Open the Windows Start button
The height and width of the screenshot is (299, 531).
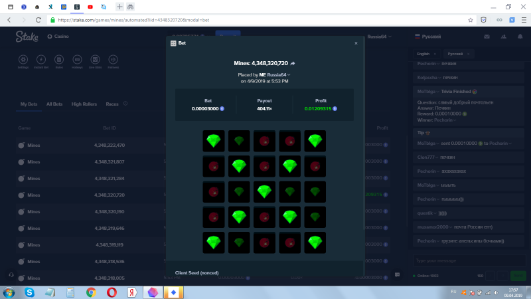point(9,292)
